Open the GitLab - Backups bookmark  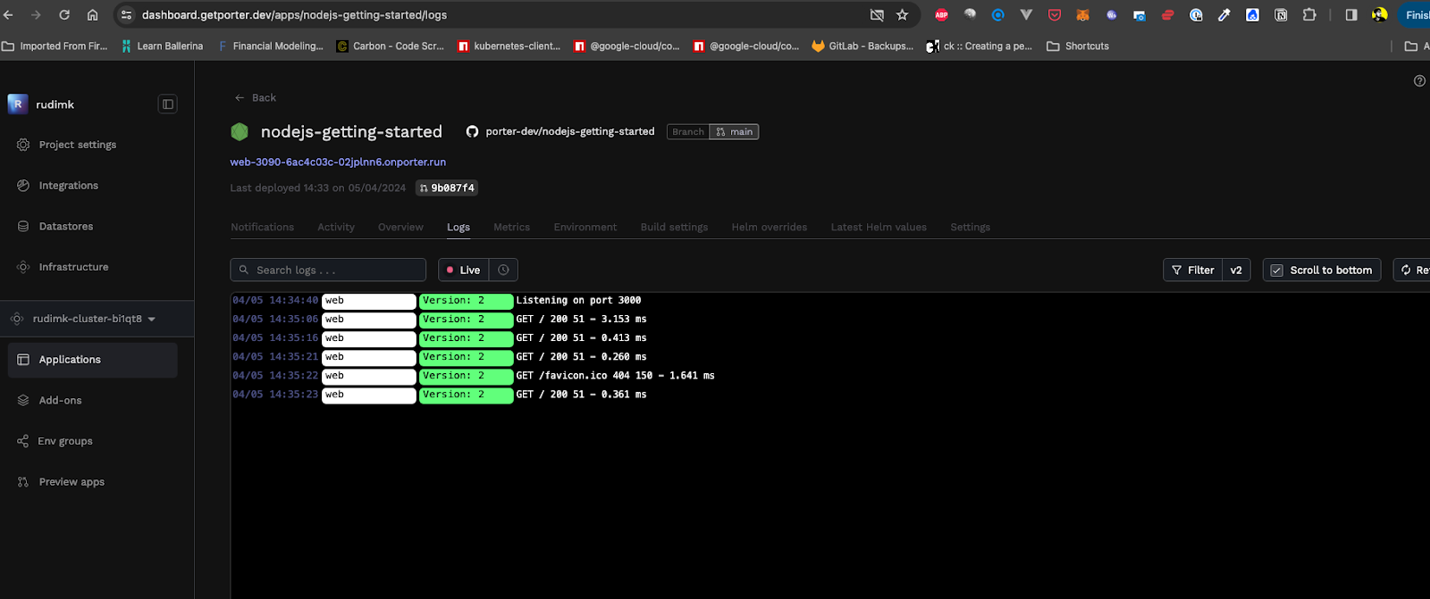(x=862, y=46)
